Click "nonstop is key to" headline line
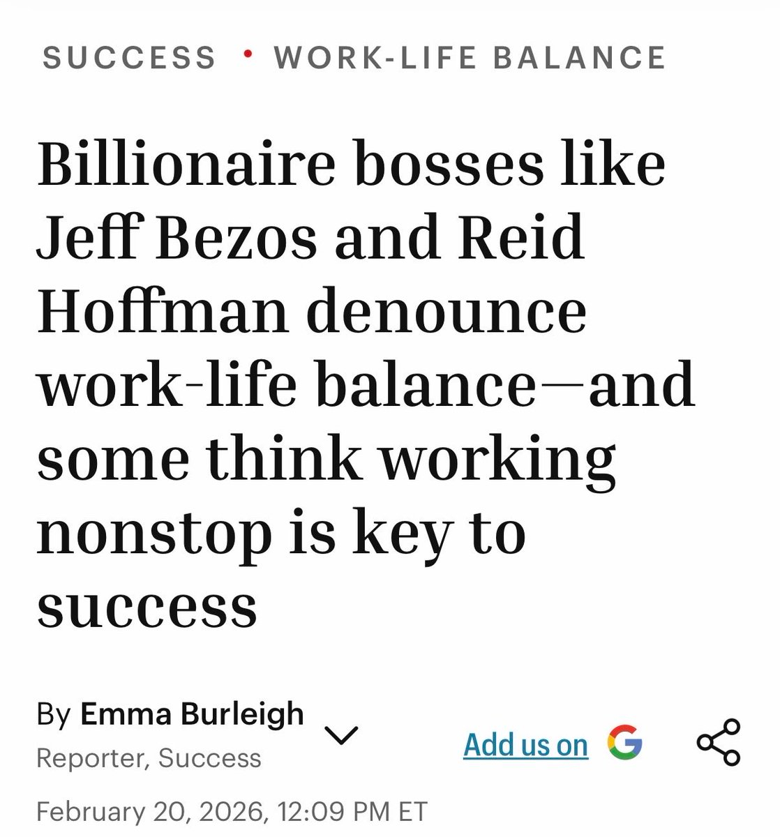 280,535
